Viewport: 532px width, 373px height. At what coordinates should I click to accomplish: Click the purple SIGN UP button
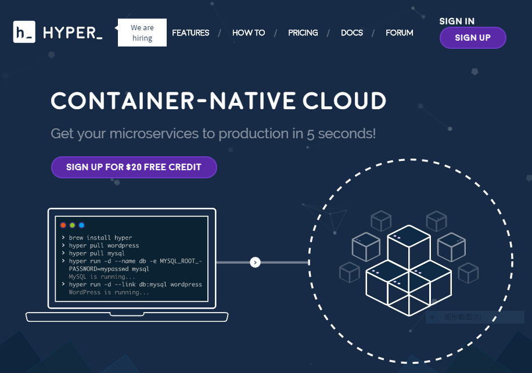473,38
